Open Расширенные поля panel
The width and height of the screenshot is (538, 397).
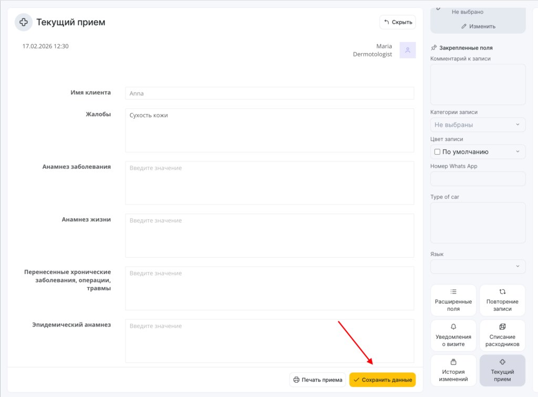tap(453, 300)
